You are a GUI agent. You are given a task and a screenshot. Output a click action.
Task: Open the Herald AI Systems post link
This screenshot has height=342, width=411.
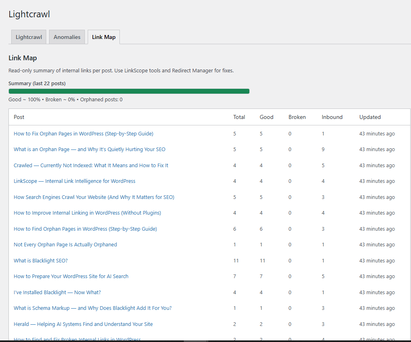tap(83, 324)
